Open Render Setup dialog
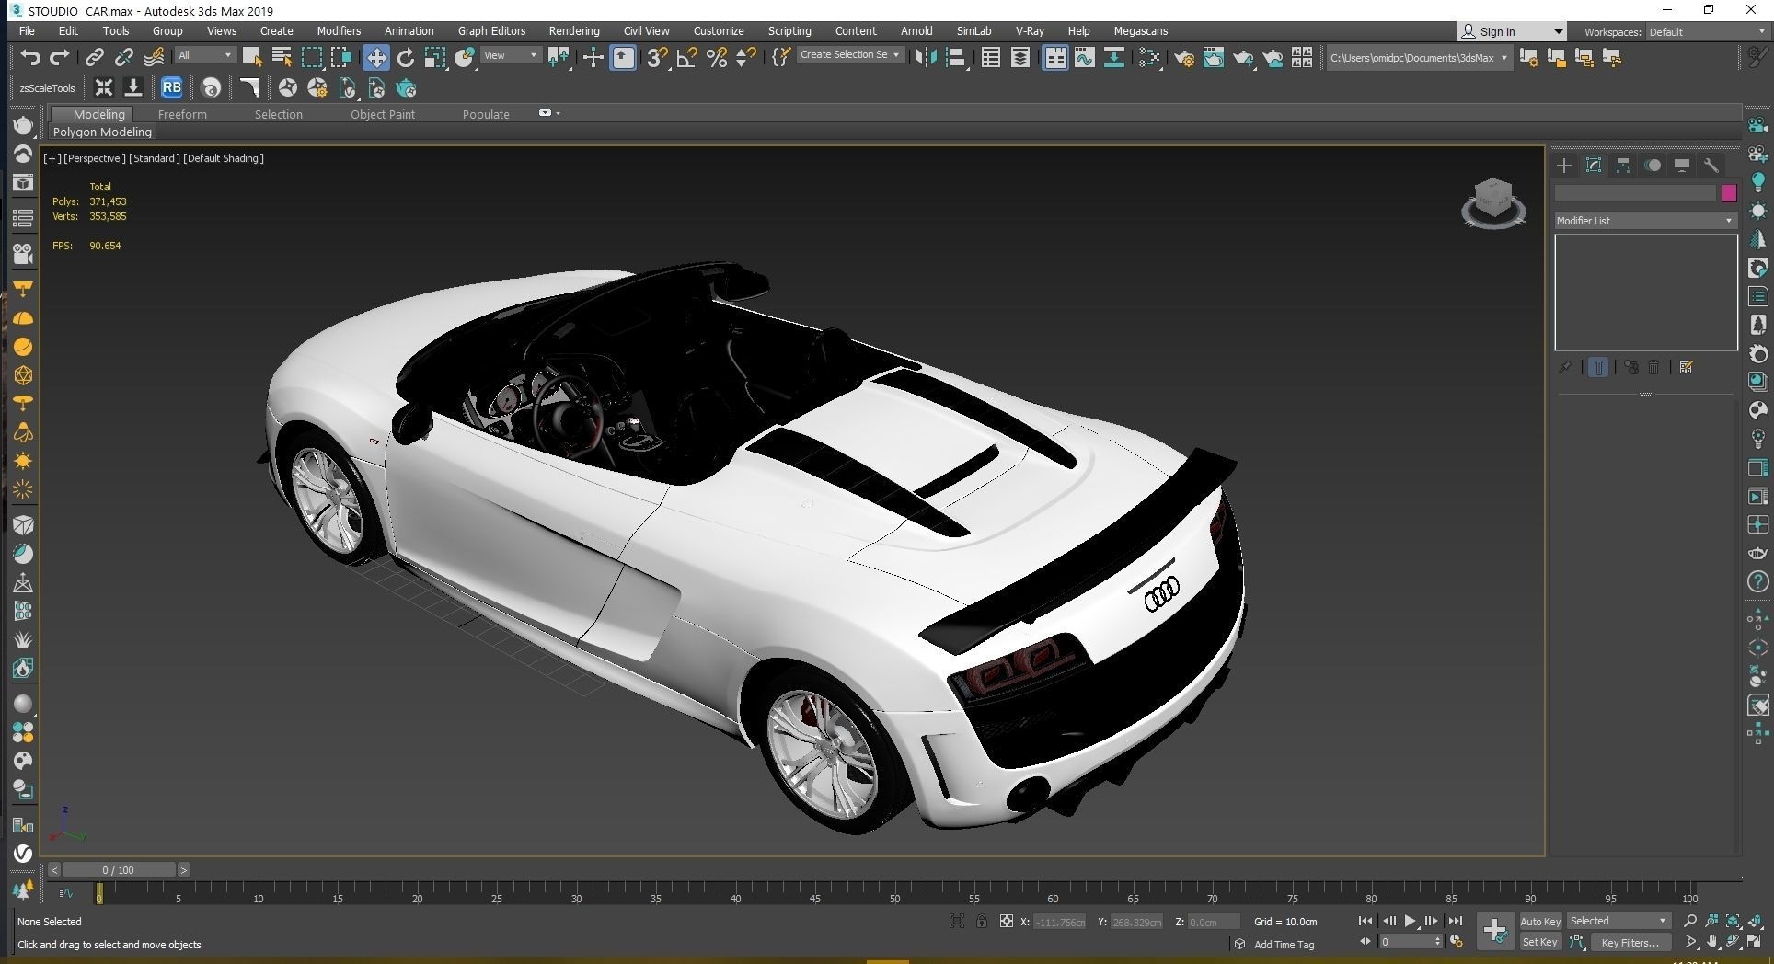 tap(1184, 58)
